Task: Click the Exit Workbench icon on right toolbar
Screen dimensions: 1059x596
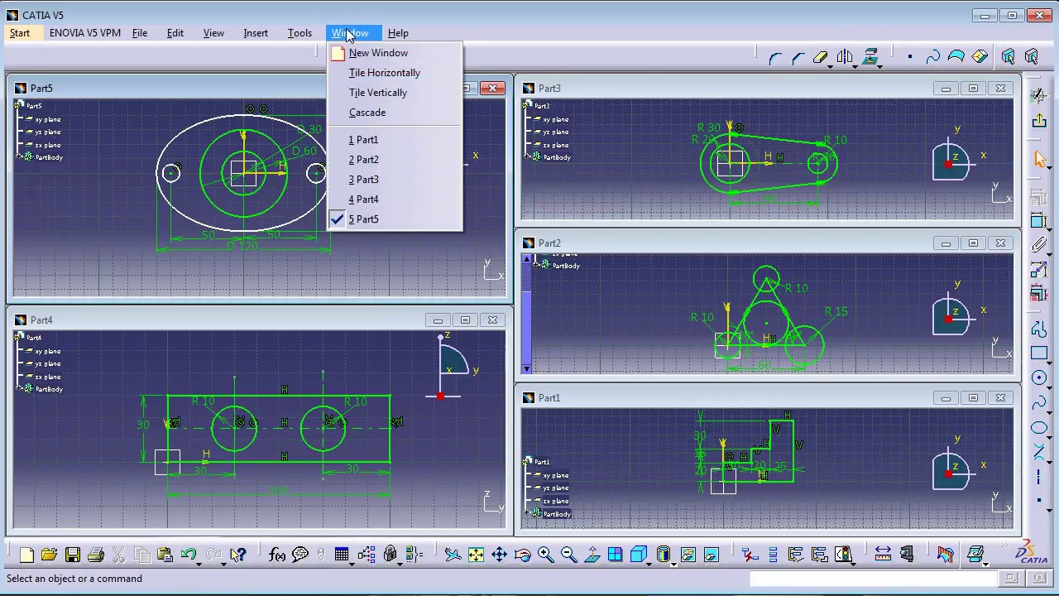Action: click(x=1039, y=121)
